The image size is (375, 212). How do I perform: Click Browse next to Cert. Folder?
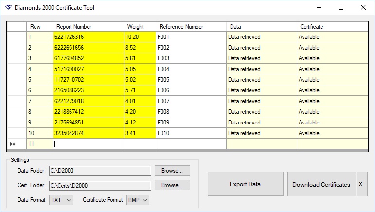(x=172, y=185)
